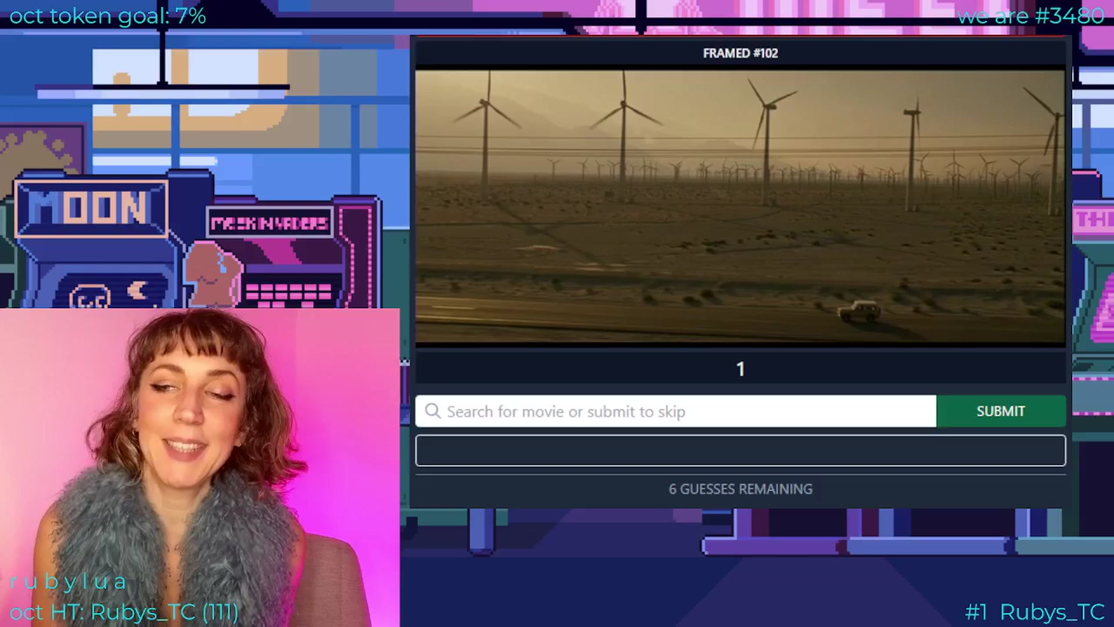Image resolution: width=1114 pixels, height=627 pixels.
Task: Click the we are #3480 rank text
Action: click(1030, 16)
